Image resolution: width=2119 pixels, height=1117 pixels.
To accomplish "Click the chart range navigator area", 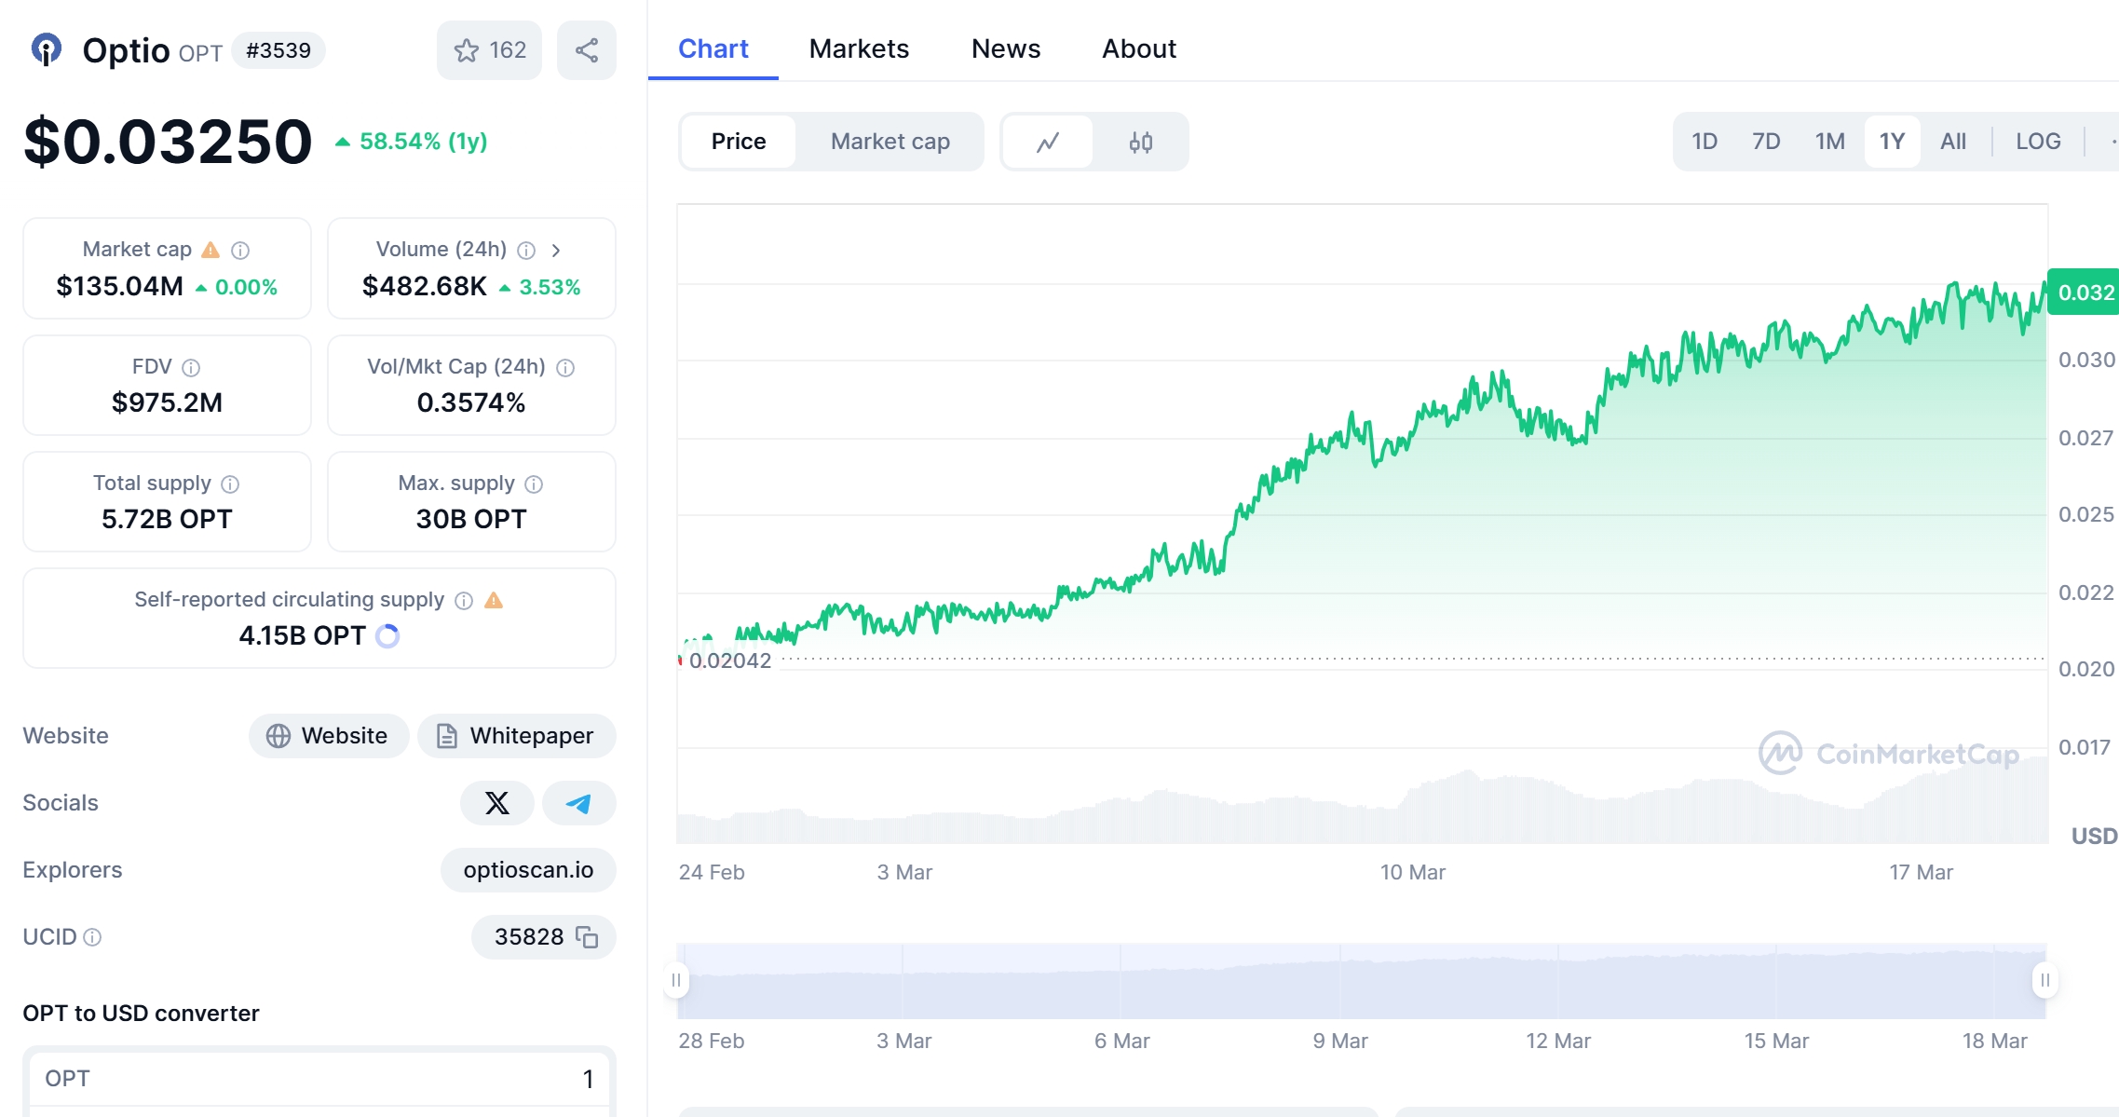I will tap(1361, 981).
